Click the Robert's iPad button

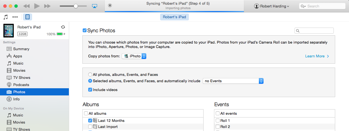point(175,17)
